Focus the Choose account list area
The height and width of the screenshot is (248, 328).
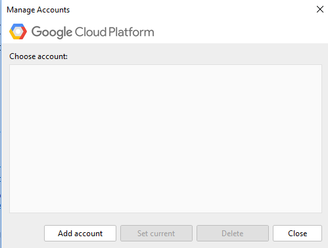pos(166,138)
